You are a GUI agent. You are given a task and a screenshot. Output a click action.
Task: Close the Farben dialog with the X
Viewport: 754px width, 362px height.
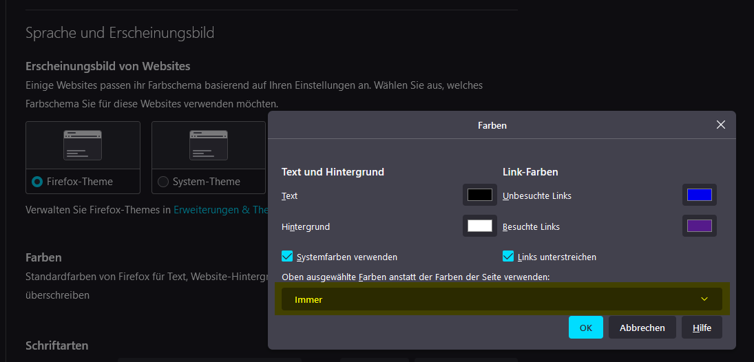point(720,125)
